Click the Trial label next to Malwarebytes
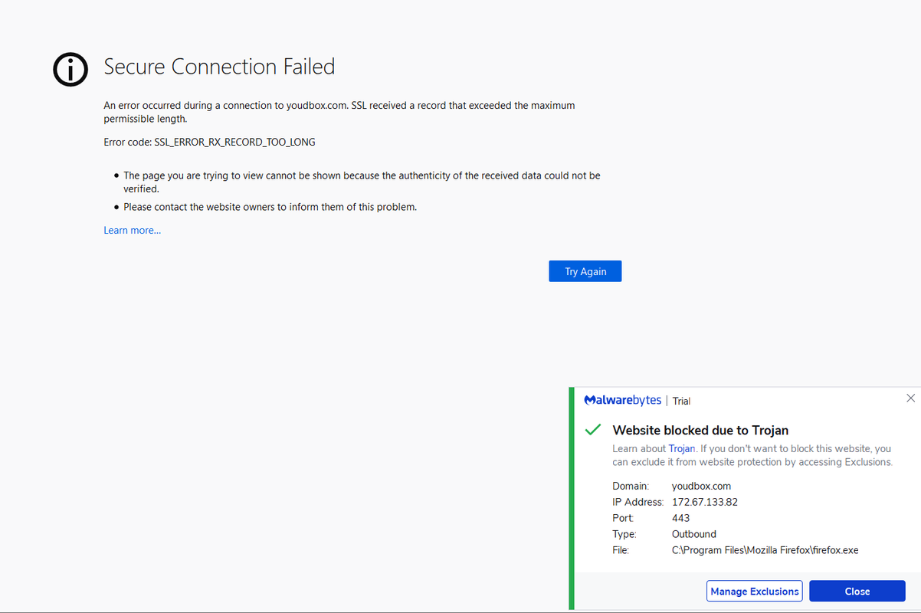921x613 pixels. coord(681,401)
